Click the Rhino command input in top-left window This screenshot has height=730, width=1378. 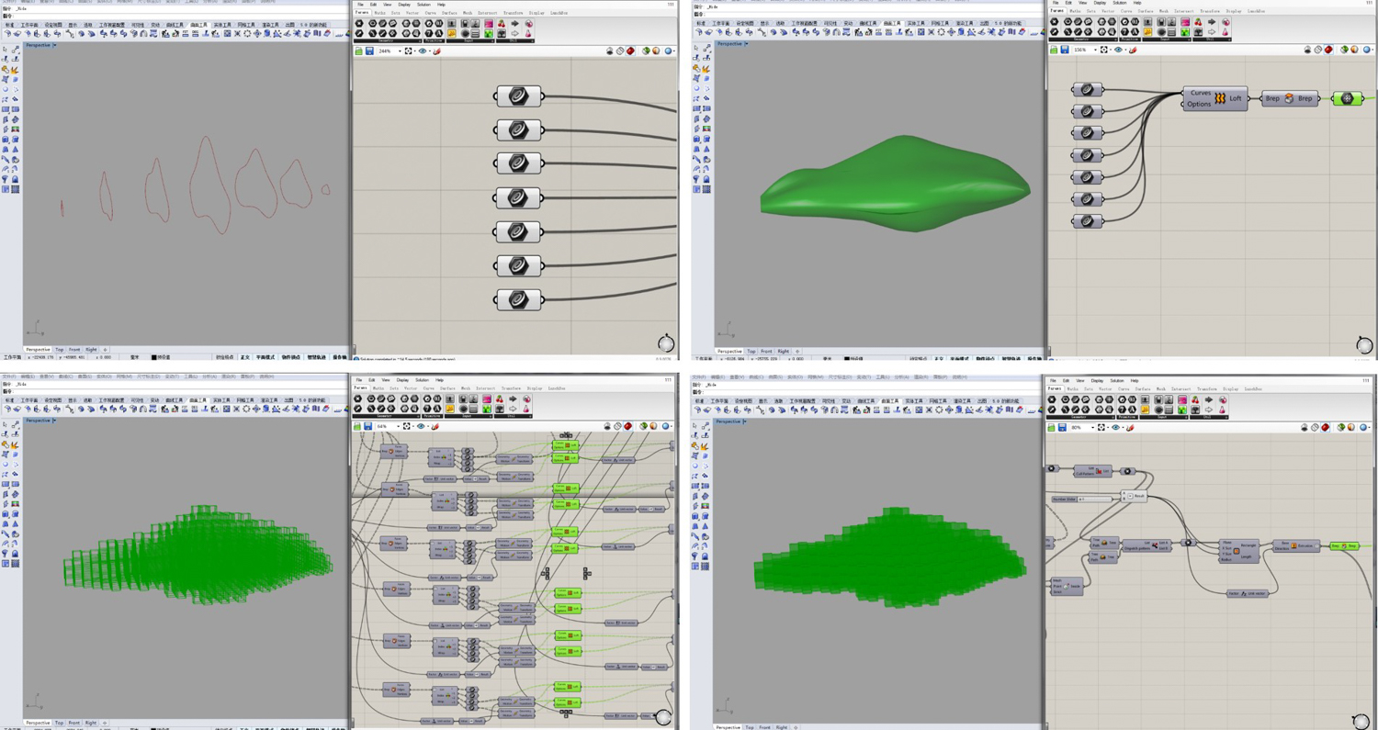[x=175, y=16]
